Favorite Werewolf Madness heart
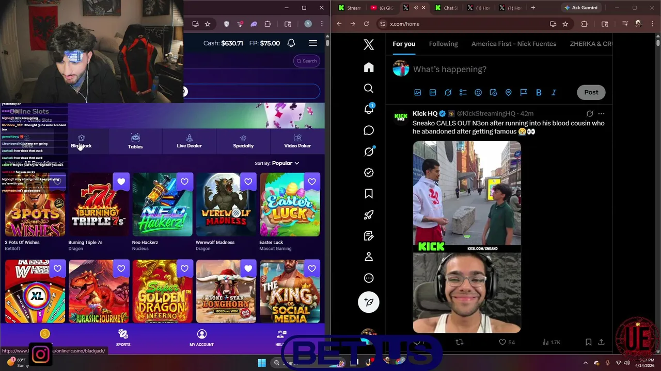Viewport: 661px width, 371px height. (248, 181)
